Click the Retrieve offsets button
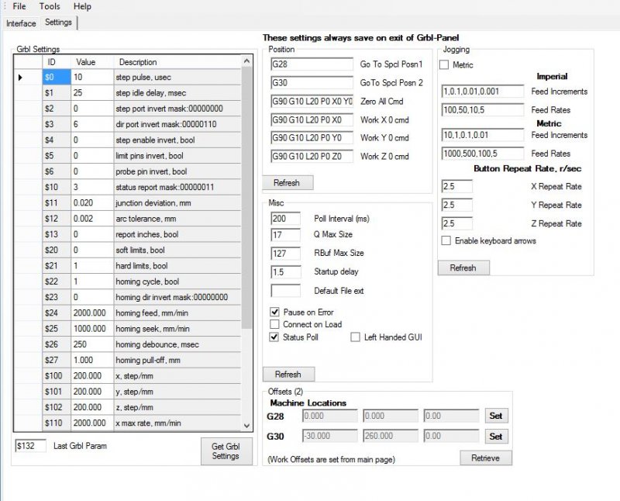The height and width of the screenshot is (501, 620). pos(485,458)
